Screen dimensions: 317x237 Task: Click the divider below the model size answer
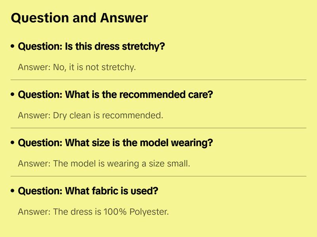pyautogui.click(x=158, y=176)
